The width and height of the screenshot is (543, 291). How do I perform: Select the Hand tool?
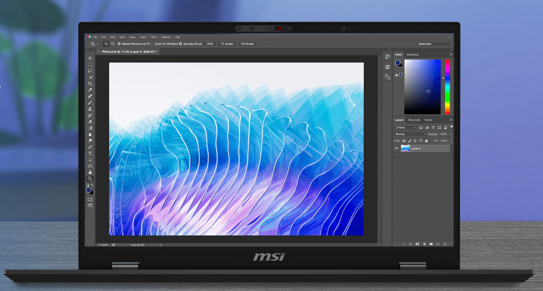coord(90,172)
